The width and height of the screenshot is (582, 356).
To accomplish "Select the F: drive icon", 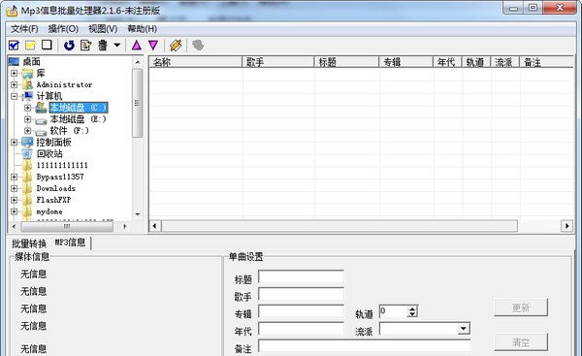I will [x=41, y=132].
